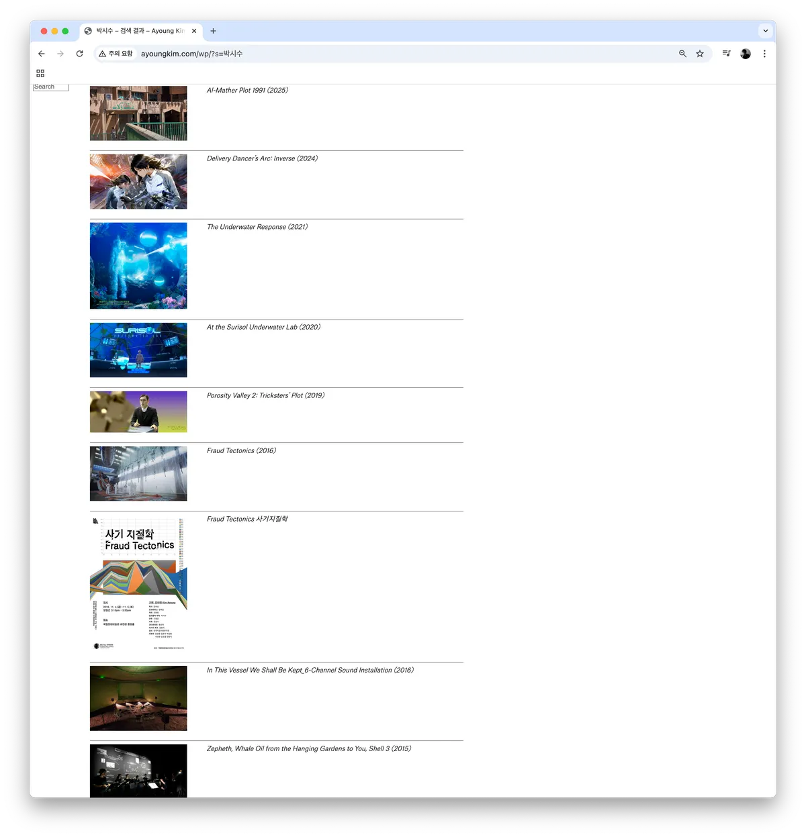Click The Underwater Response thumbnail image
Image resolution: width=806 pixels, height=837 pixels.
[x=138, y=266]
